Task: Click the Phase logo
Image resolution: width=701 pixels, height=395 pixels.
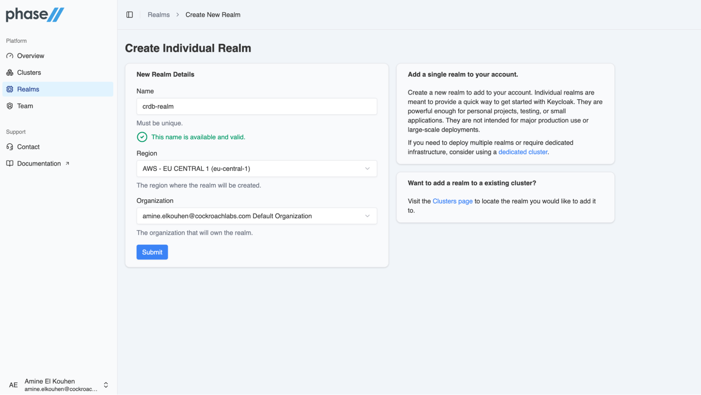Action: [35, 15]
